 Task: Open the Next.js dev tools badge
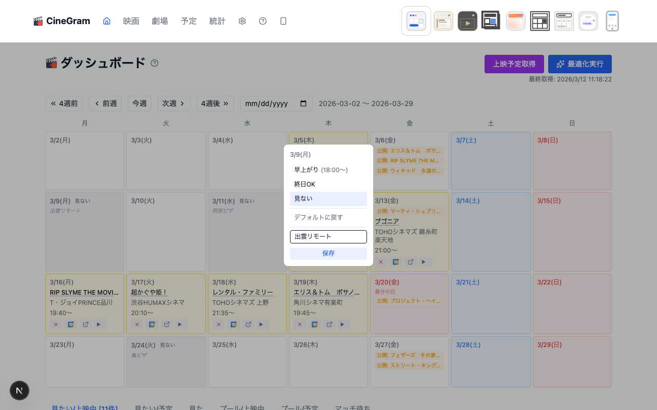[x=20, y=391]
